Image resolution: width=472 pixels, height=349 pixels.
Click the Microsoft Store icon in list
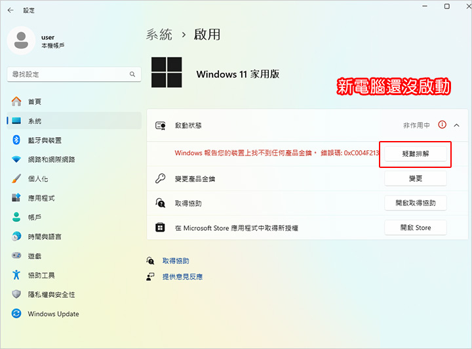point(160,228)
